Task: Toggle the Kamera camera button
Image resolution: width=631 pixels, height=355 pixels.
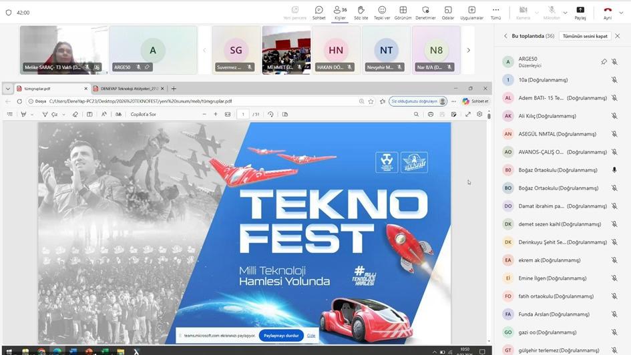Action: coord(523,12)
